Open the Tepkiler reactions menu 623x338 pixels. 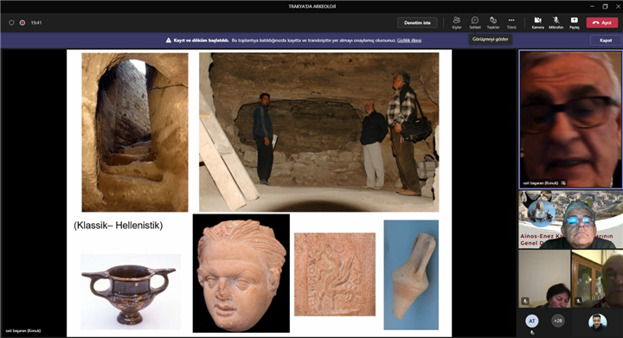(x=493, y=22)
